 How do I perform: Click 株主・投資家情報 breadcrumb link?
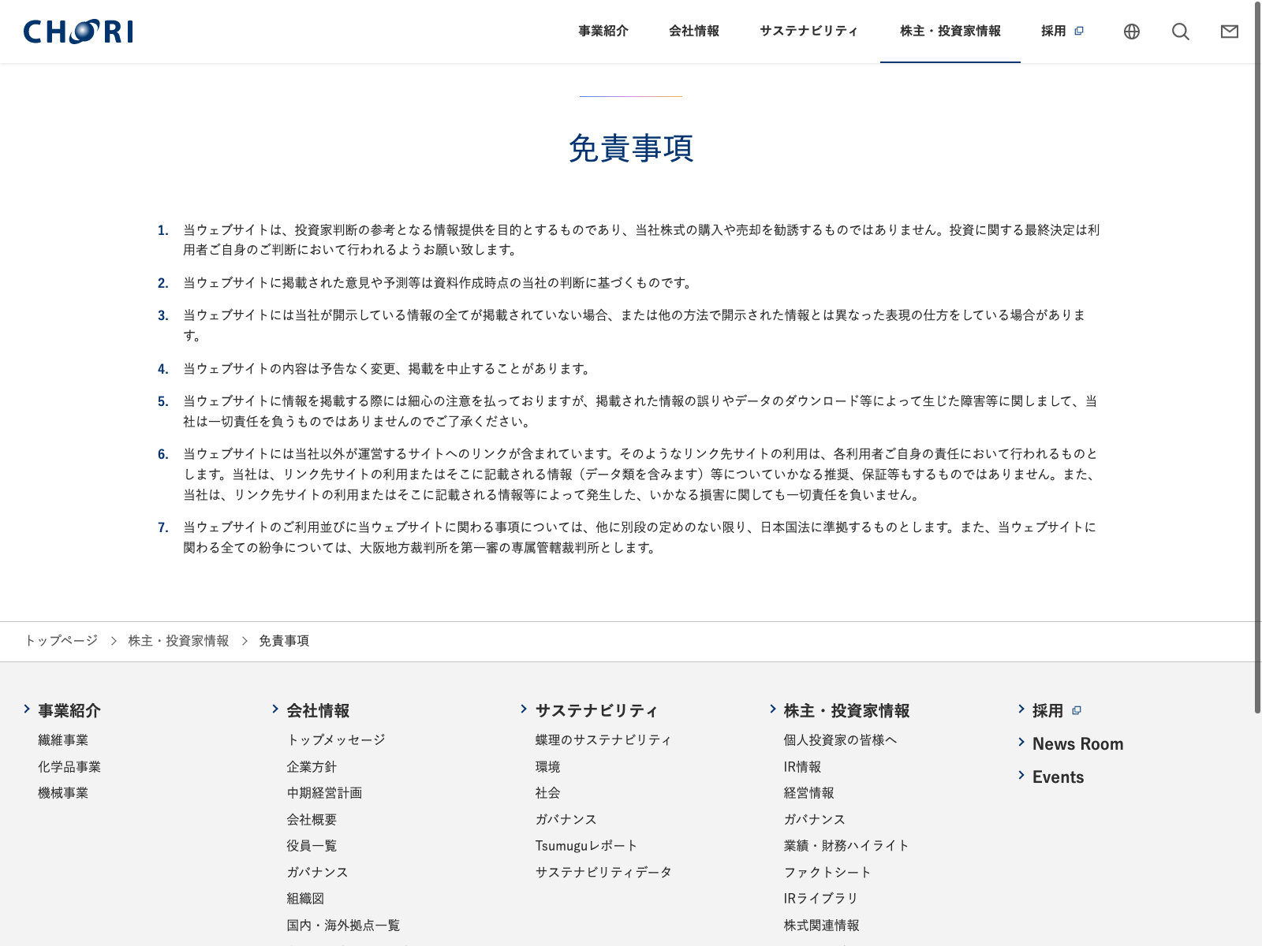(x=178, y=641)
